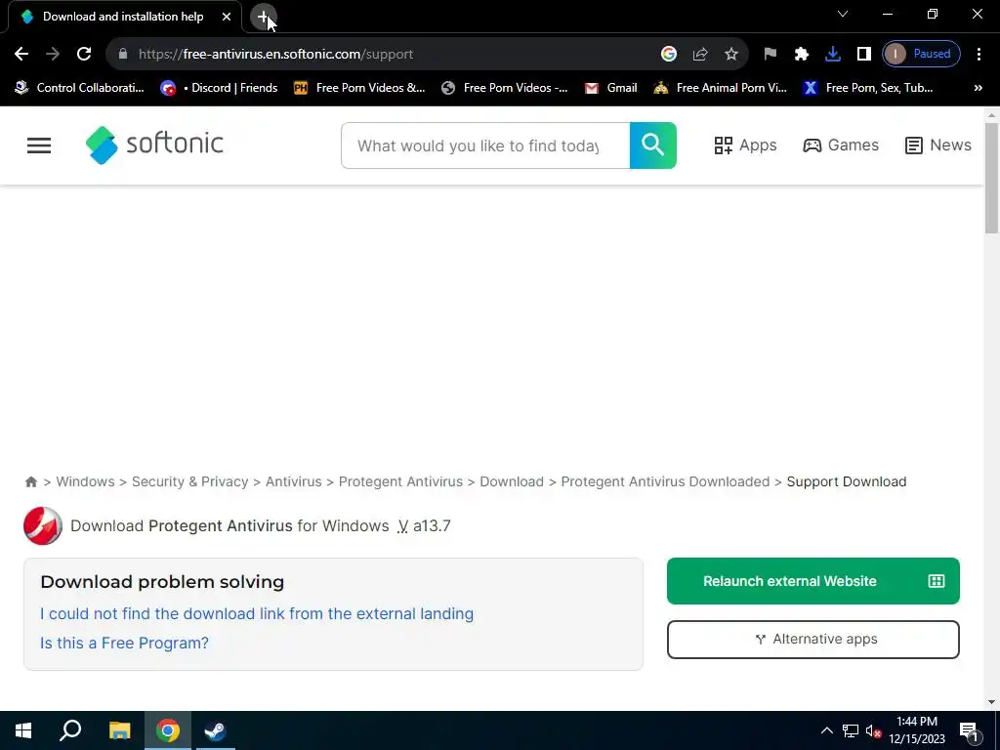Click the Alternative apps button
Screen dimensions: 1000x750
[x=813, y=639]
